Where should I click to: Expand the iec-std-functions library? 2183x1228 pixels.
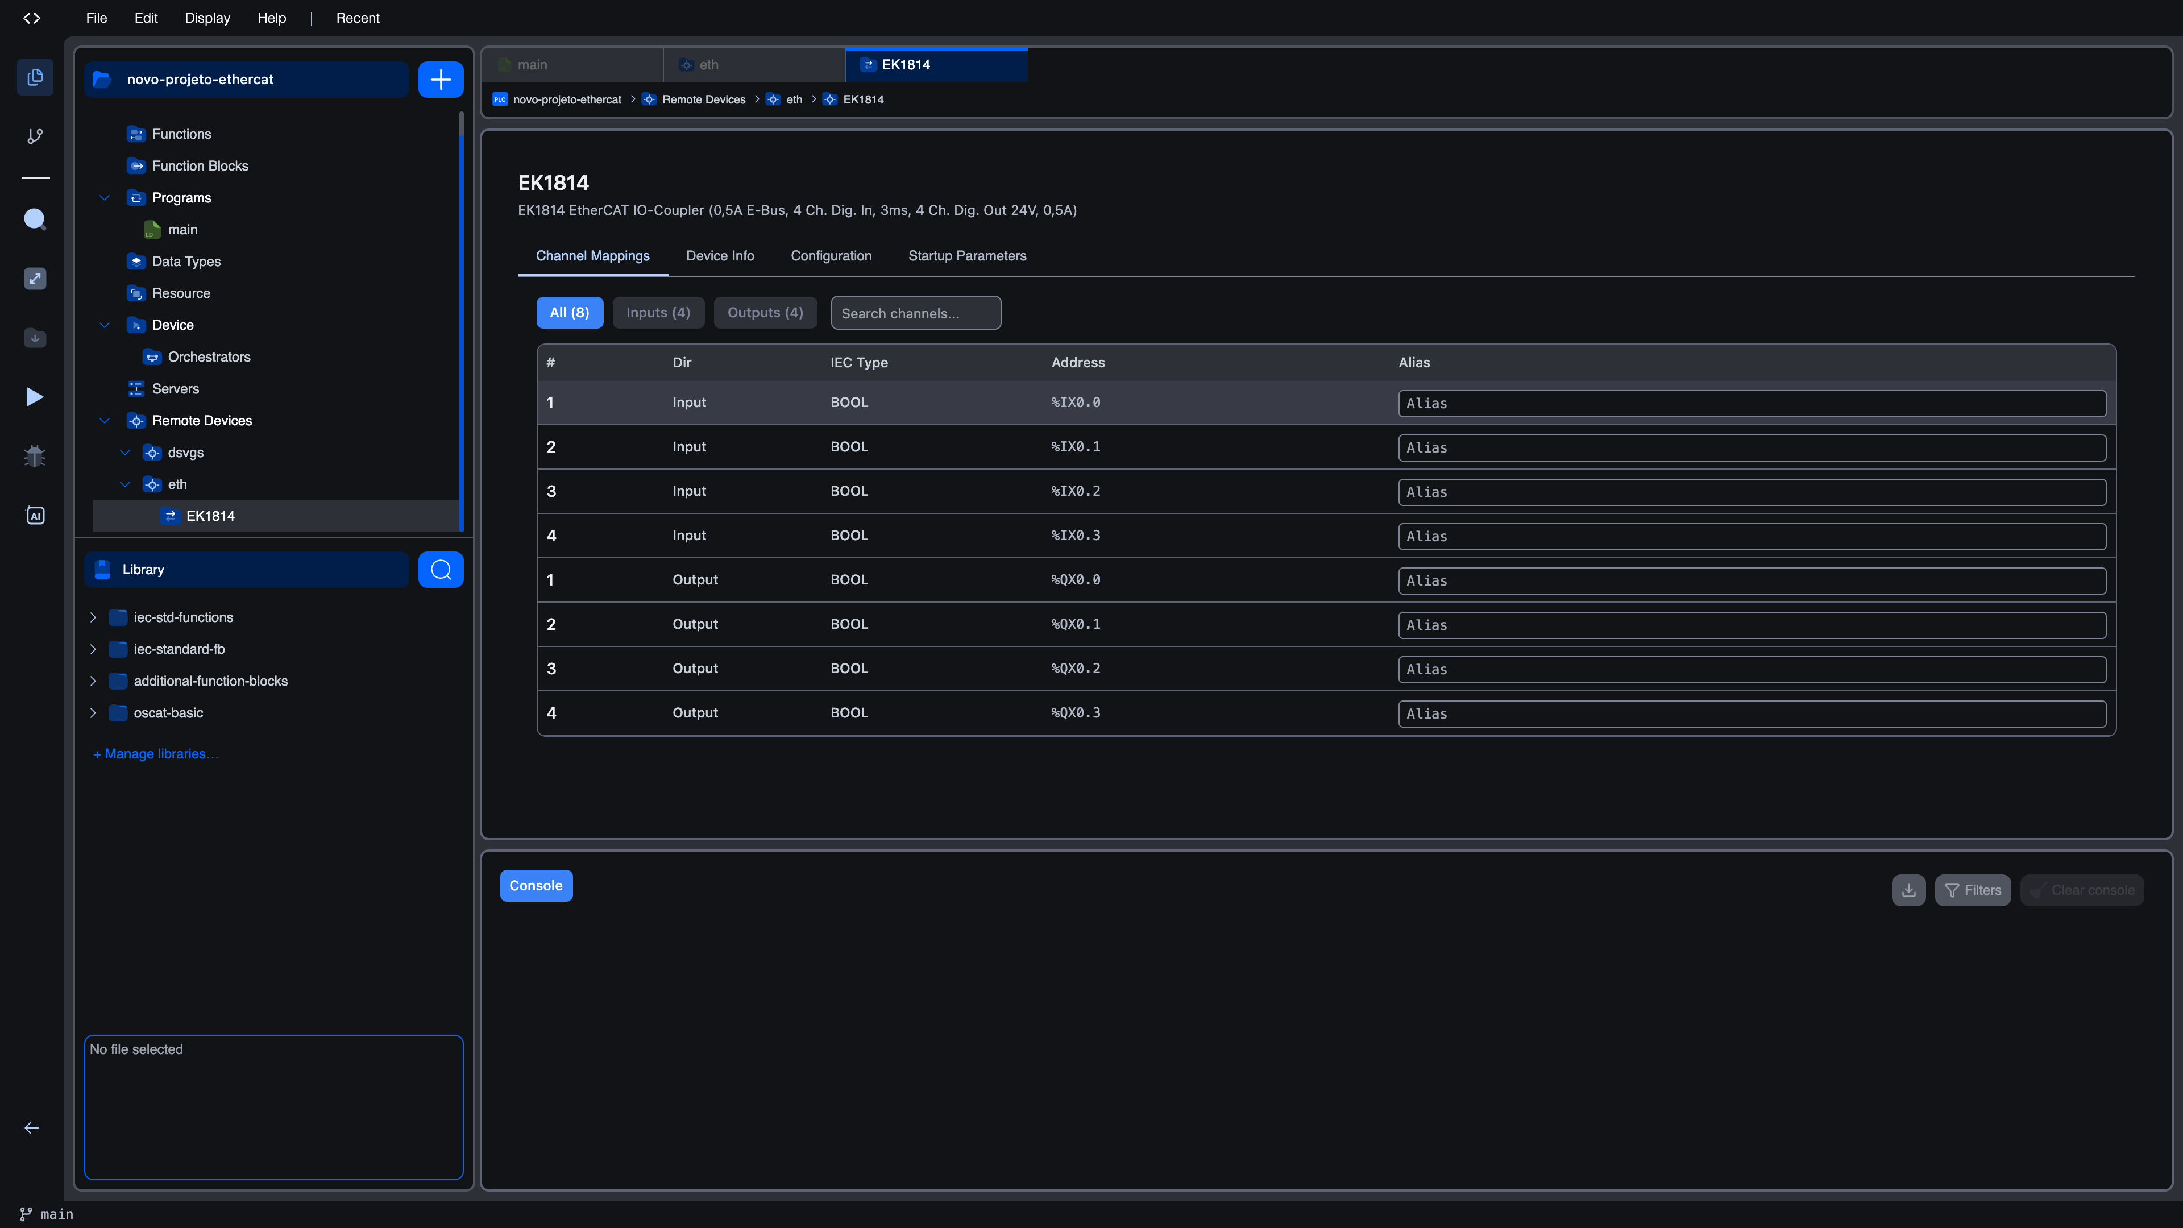click(93, 618)
